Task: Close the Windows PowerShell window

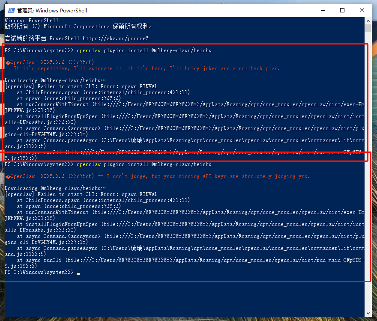Action: pyautogui.click(x=362, y=10)
